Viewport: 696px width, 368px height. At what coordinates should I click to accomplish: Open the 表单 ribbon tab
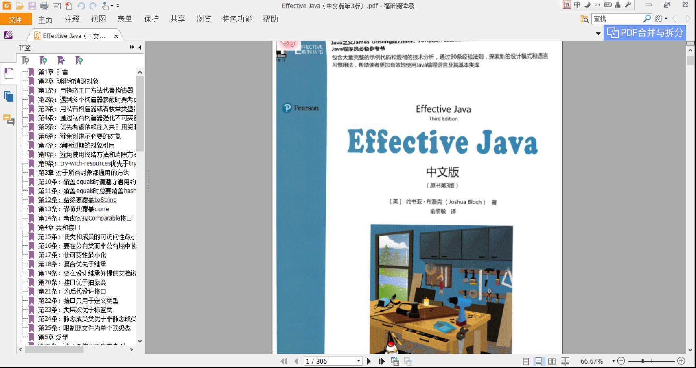(125, 19)
